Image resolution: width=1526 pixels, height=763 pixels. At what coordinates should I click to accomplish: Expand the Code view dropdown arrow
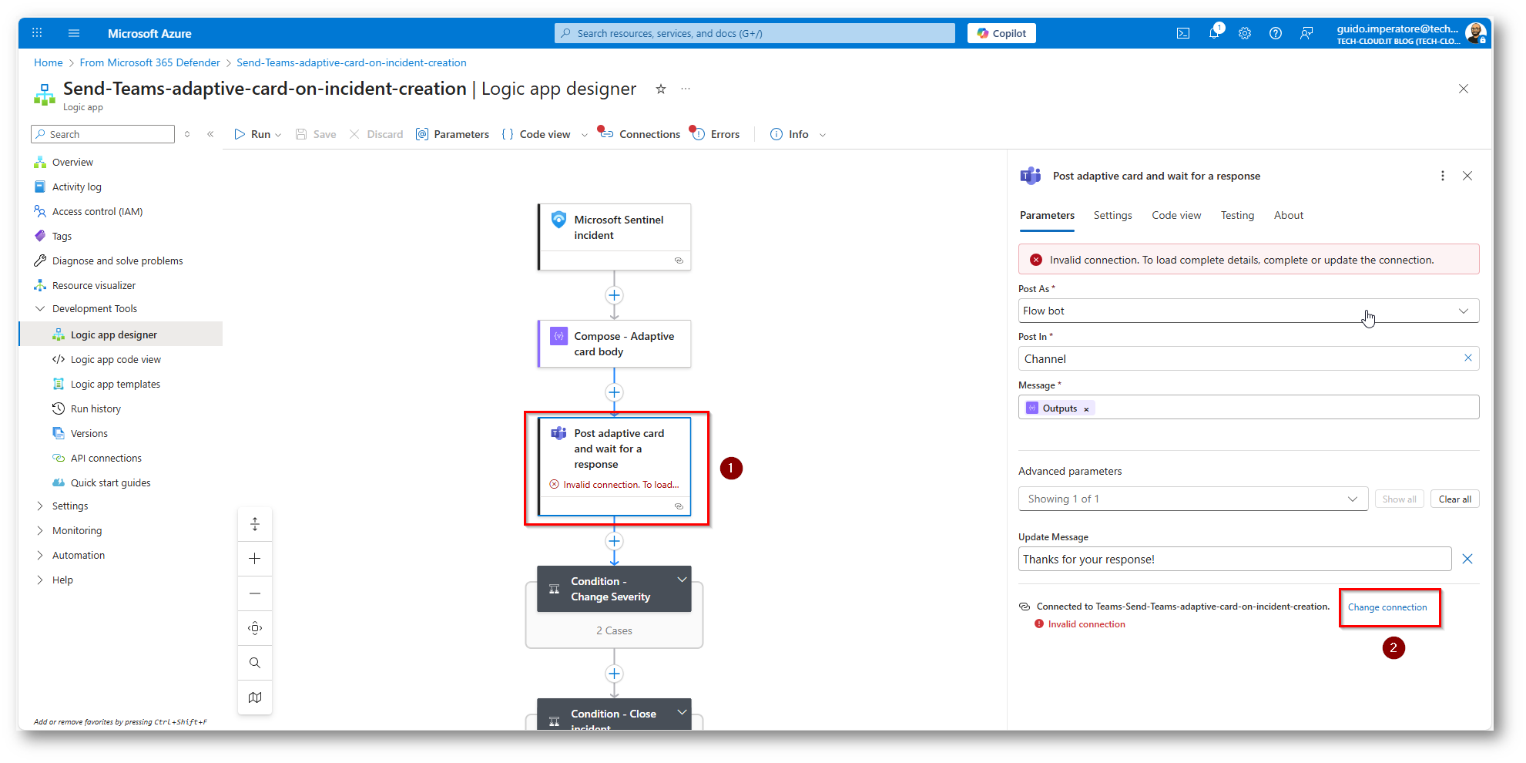tap(584, 135)
